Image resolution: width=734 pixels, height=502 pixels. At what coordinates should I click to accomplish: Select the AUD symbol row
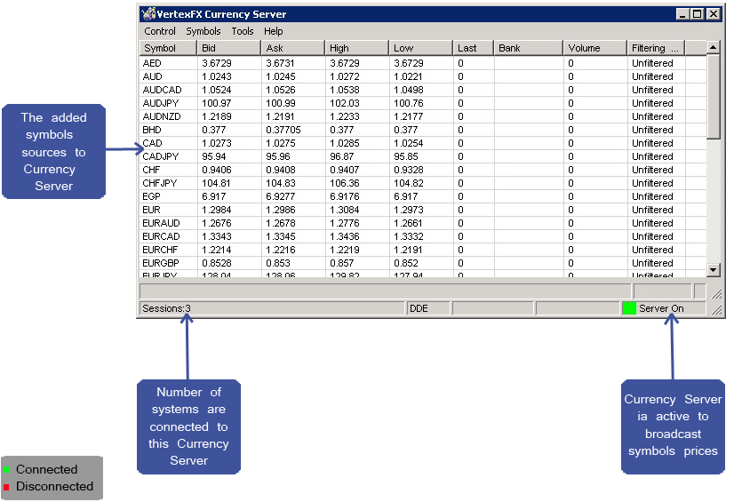point(423,76)
